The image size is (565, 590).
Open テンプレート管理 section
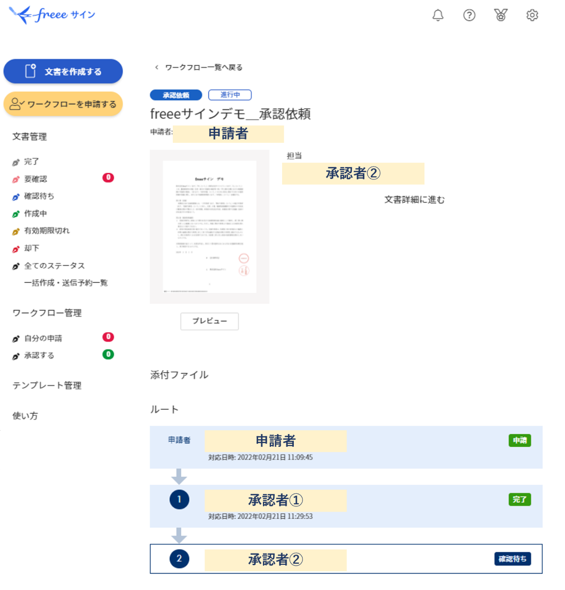47,385
